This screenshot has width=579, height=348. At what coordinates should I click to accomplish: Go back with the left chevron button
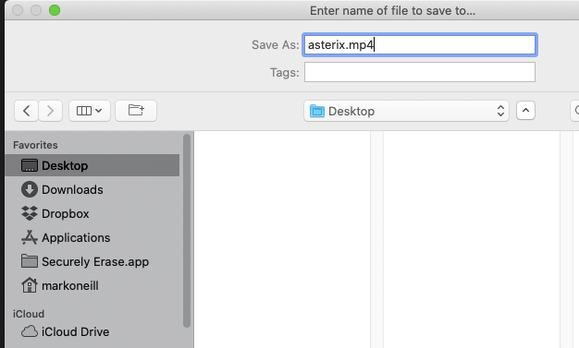click(x=26, y=111)
